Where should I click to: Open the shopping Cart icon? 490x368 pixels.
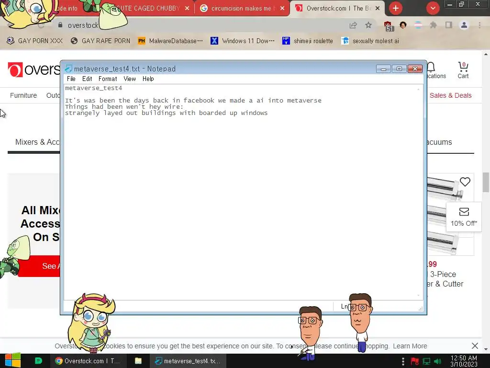click(463, 70)
